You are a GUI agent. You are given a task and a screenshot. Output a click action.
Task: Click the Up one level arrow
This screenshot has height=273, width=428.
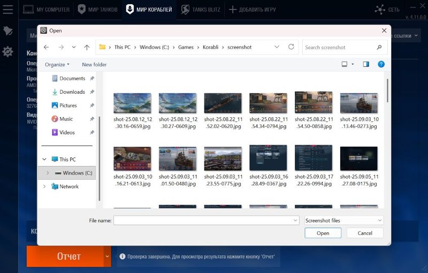click(87, 47)
